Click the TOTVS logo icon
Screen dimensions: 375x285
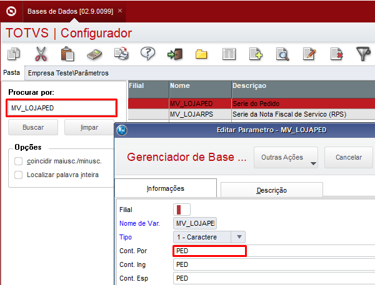click(11, 11)
